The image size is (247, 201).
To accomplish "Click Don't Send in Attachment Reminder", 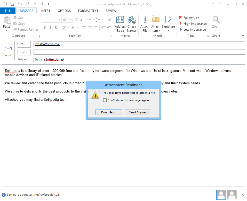I will tap(109, 112).
